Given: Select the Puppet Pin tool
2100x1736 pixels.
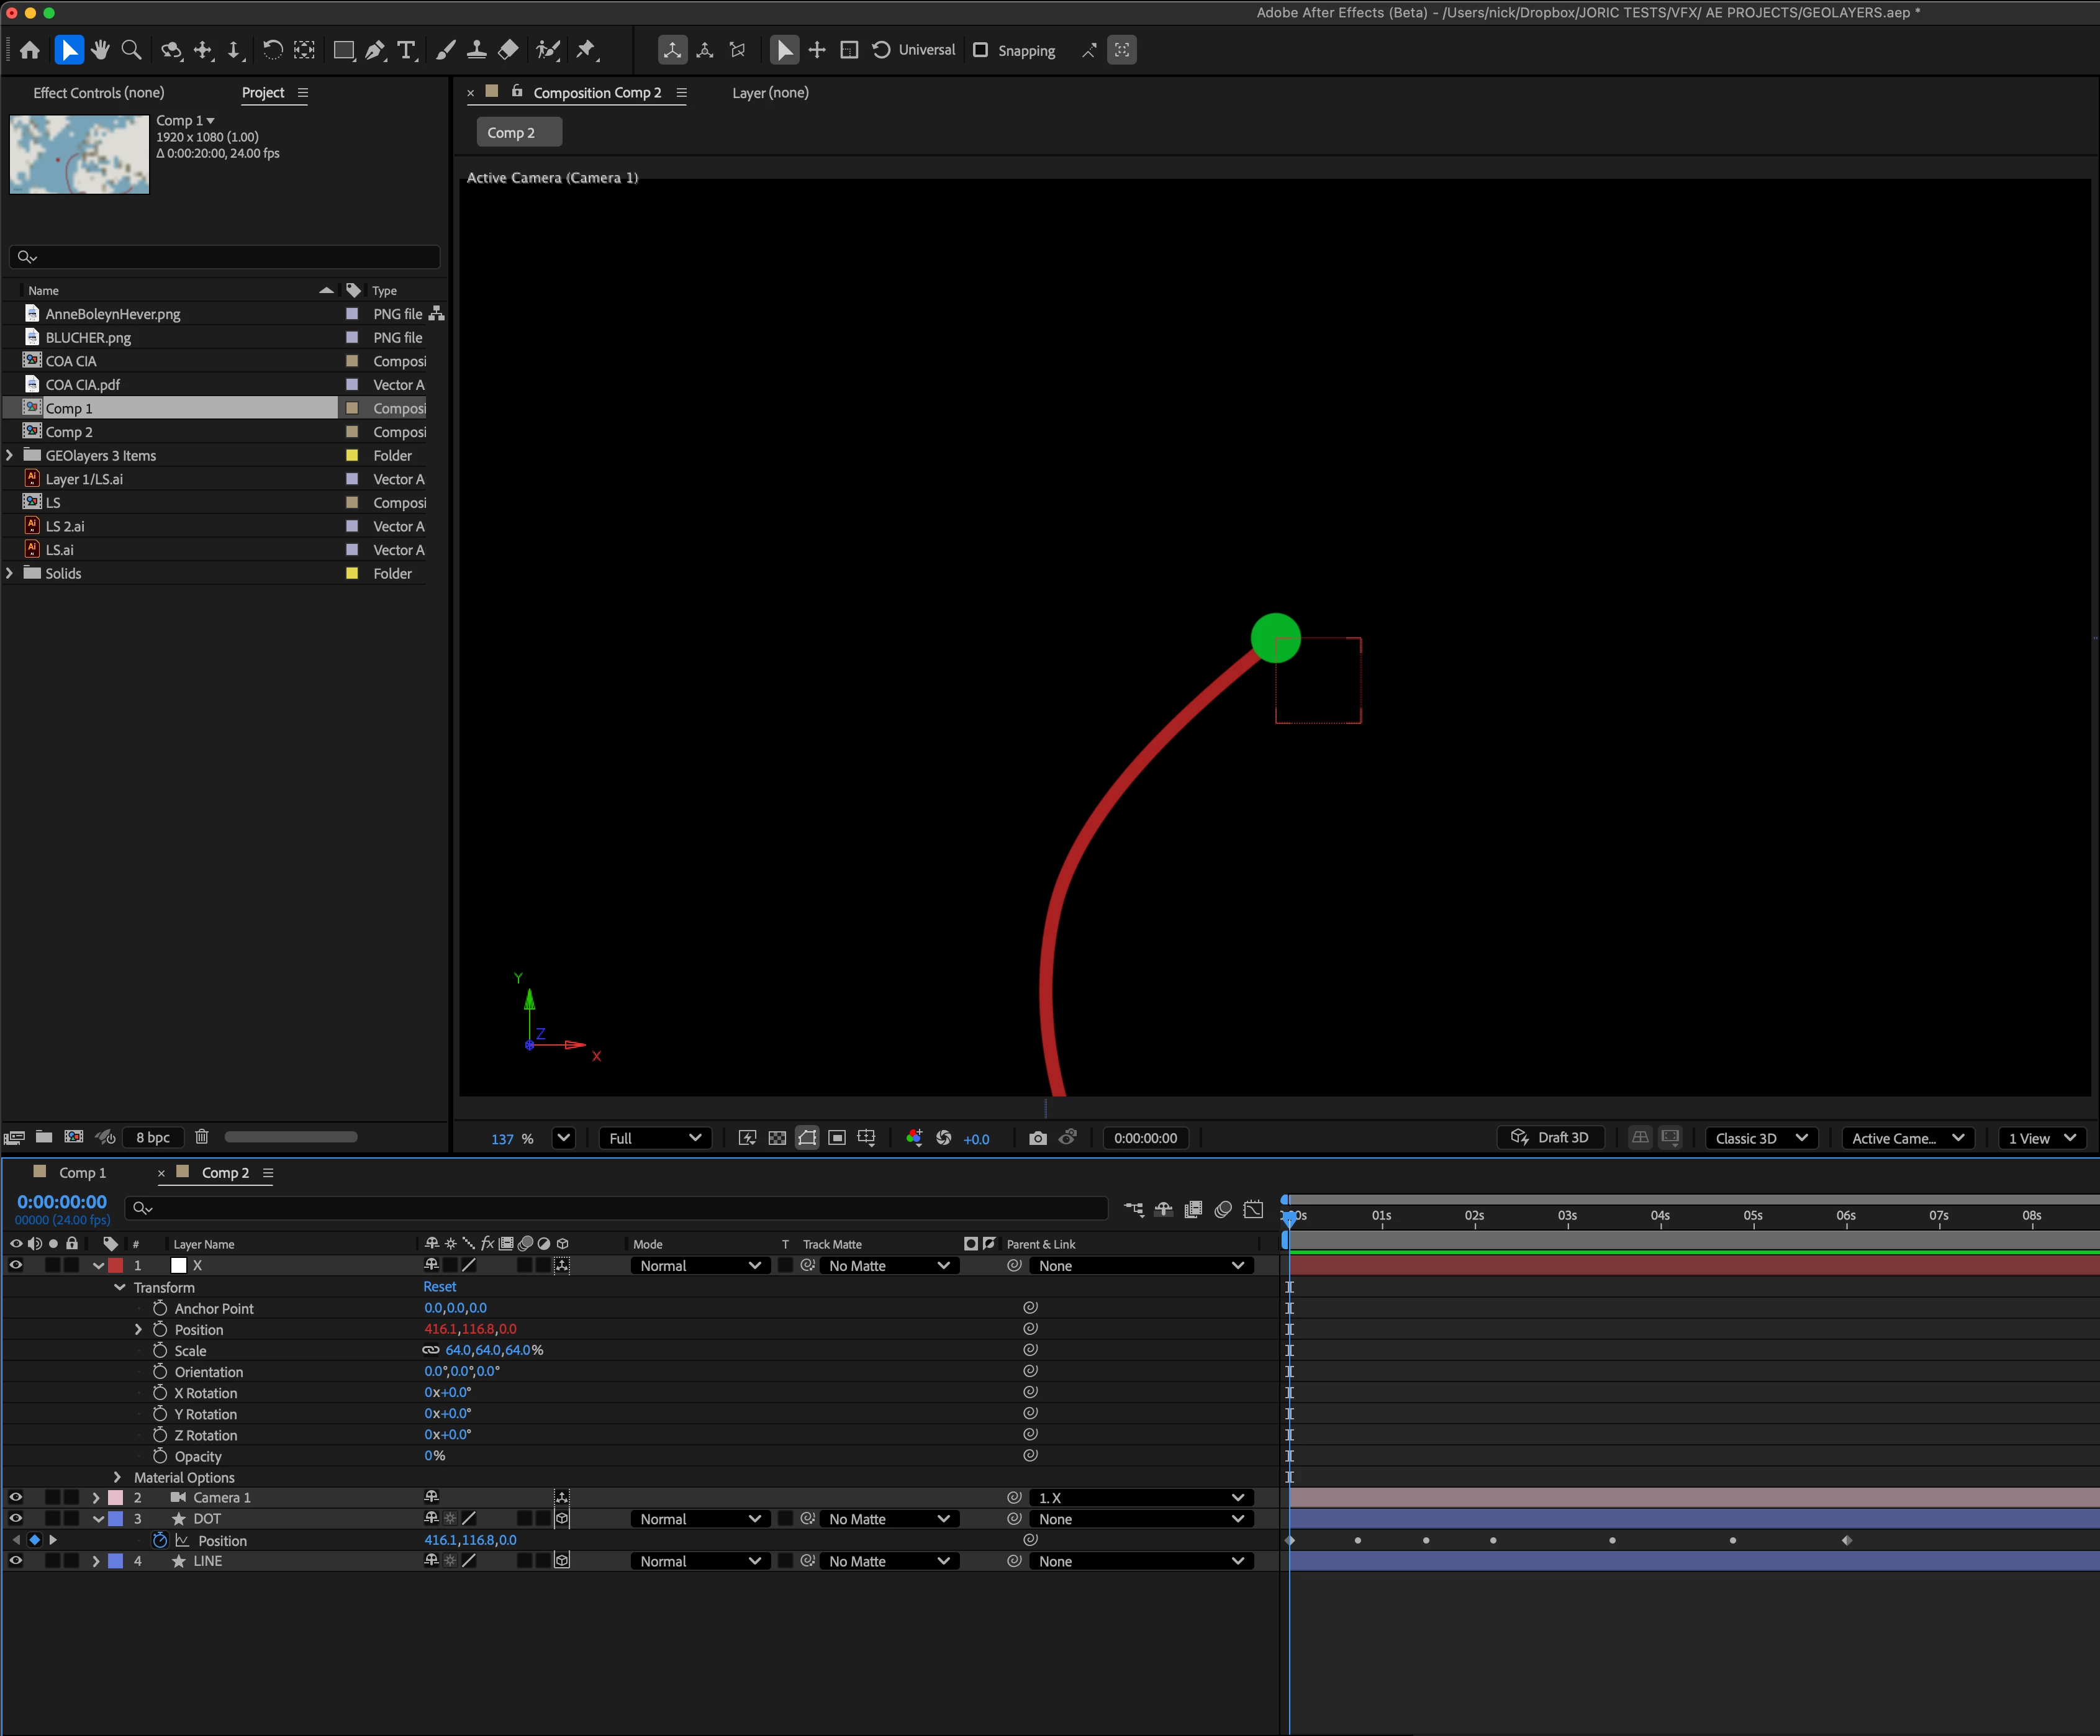Looking at the screenshot, I should pyautogui.click(x=587, y=50).
